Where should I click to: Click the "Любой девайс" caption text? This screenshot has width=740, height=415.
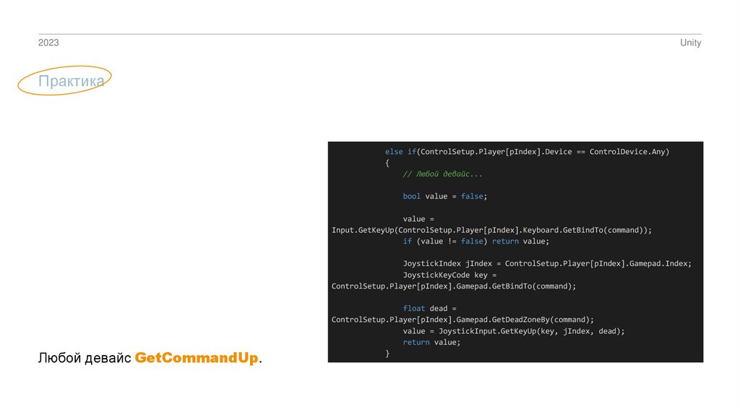(x=85, y=359)
